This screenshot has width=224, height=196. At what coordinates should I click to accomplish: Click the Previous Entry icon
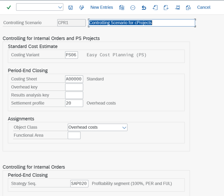click(x=155, y=8)
